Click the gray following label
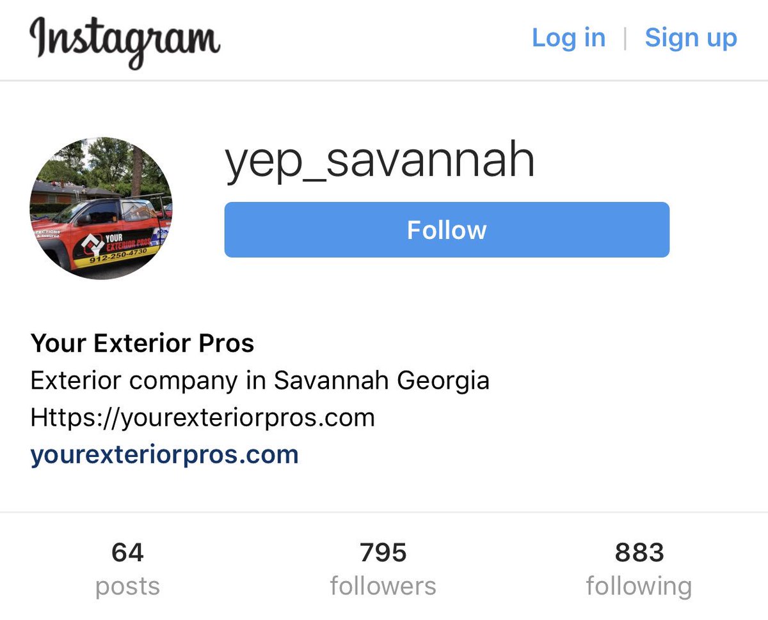This screenshot has height=620, width=768. pyautogui.click(x=639, y=586)
